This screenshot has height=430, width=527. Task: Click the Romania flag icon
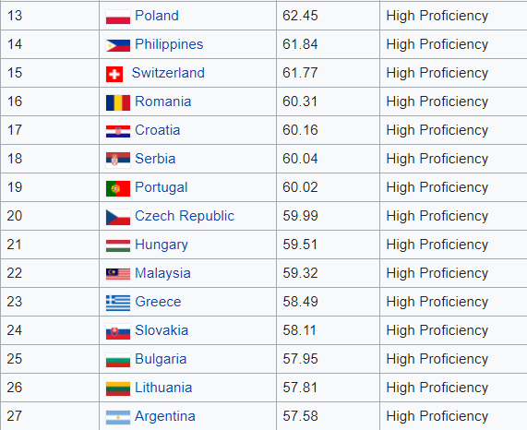pos(118,102)
